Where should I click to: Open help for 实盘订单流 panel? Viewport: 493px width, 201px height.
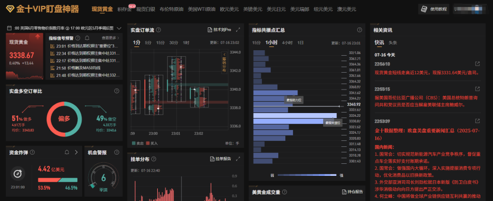click(158, 30)
